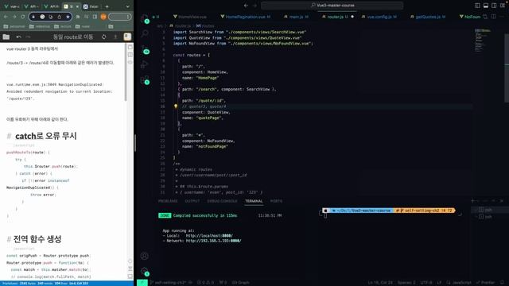Click the note page vertical scrollbar
This screenshot has height=286, width=509.
(x=126, y=72)
